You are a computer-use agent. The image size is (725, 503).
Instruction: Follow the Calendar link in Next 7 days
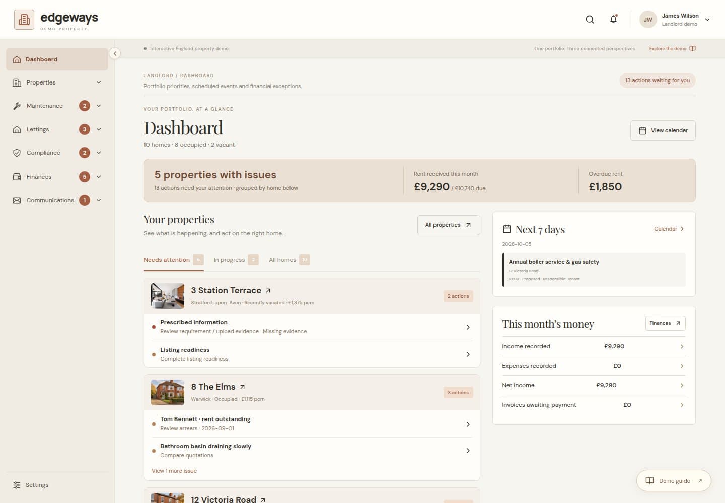pyautogui.click(x=669, y=229)
